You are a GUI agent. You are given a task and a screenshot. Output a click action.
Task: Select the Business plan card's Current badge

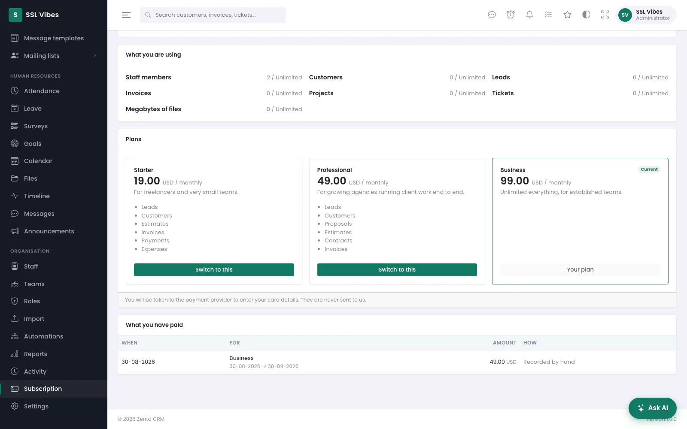tap(649, 169)
